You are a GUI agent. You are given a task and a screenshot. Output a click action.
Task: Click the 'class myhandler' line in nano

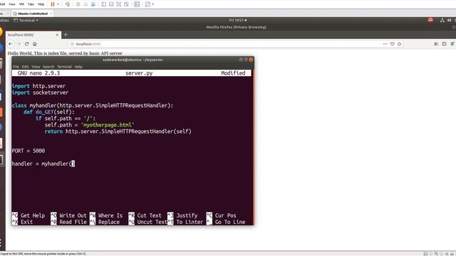point(93,105)
